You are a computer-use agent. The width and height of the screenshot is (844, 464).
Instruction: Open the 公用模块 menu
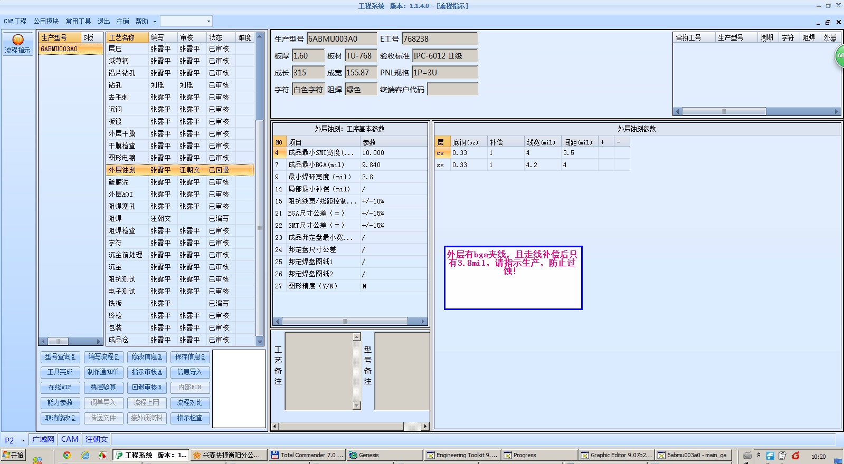click(x=46, y=21)
